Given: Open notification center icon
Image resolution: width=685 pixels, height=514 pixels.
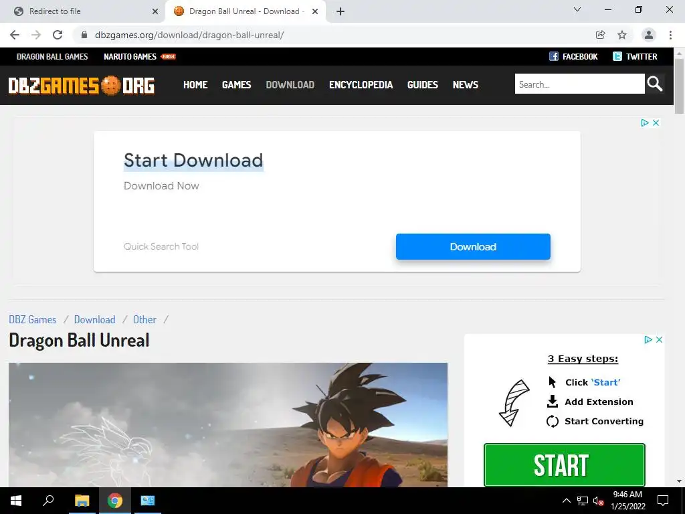Looking at the screenshot, I should coord(663,501).
